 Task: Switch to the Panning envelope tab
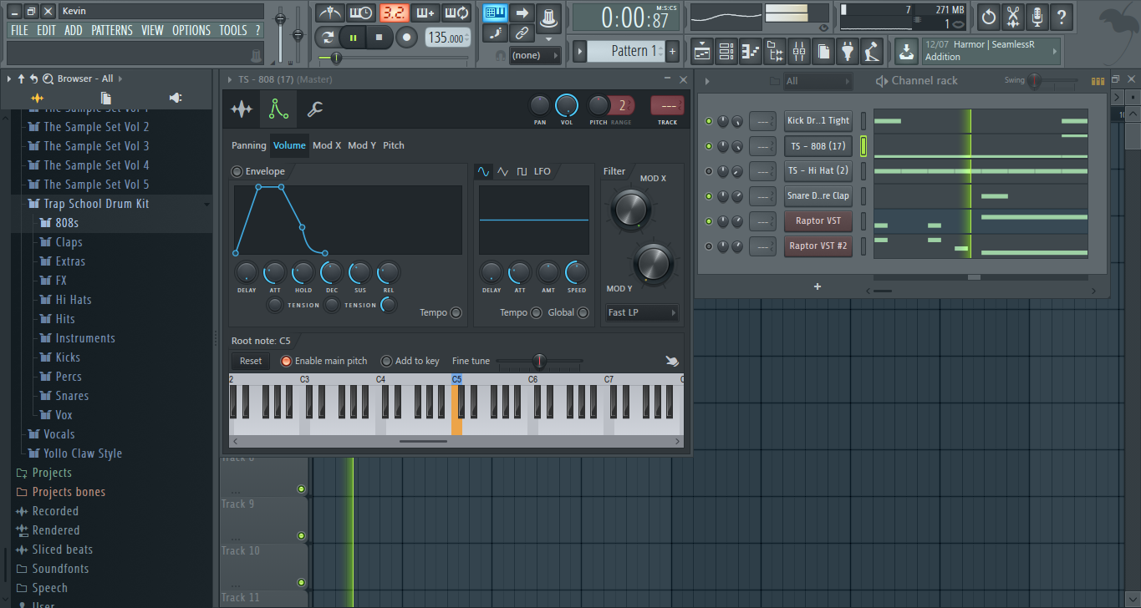coord(249,145)
